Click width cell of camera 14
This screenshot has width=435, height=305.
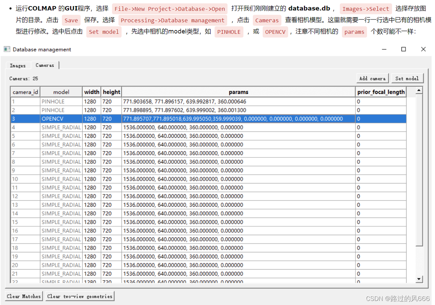[92, 214]
